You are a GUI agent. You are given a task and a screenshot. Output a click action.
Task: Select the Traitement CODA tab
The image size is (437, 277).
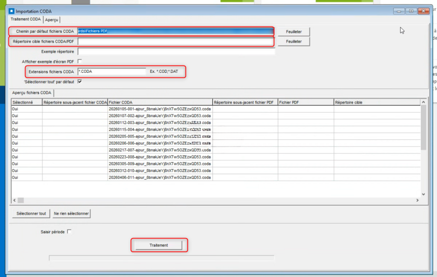tap(26, 19)
